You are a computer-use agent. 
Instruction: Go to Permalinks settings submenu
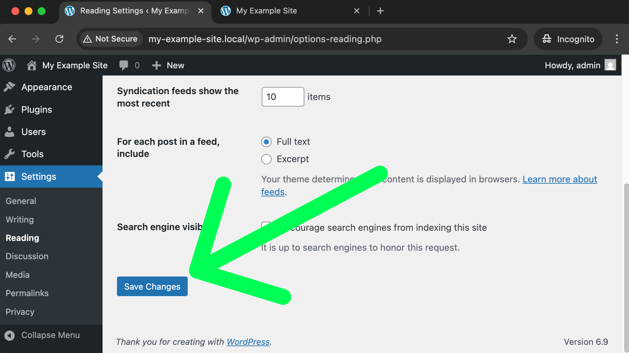tap(27, 293)
